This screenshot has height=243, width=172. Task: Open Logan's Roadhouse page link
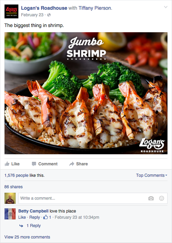tap(44, 8)
